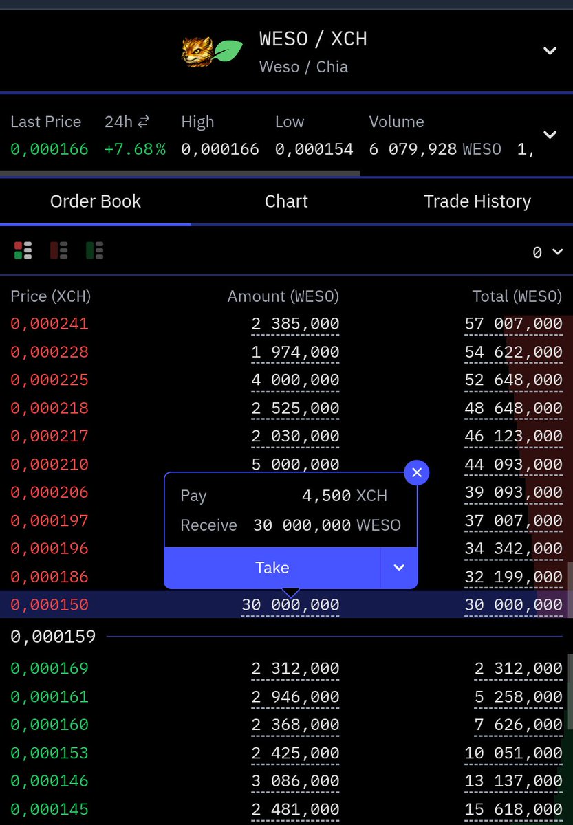Screen dimensions: 573x825
Task: Click the Volume value 6 079,928 WESO
Action: click(435, 149)
